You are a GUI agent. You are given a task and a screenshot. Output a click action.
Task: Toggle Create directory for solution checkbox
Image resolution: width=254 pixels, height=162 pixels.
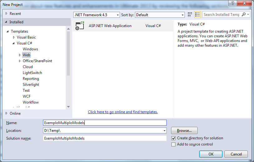(x=173, y=138)
